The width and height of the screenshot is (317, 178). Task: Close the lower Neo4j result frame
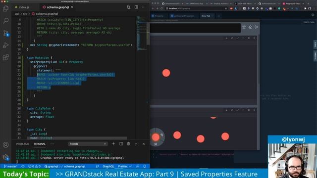click(254, 110)
